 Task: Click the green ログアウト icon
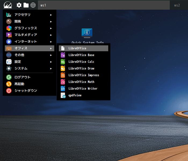point(9,77)
